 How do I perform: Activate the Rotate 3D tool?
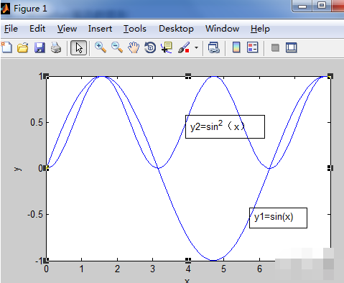(x=150, y=47)
